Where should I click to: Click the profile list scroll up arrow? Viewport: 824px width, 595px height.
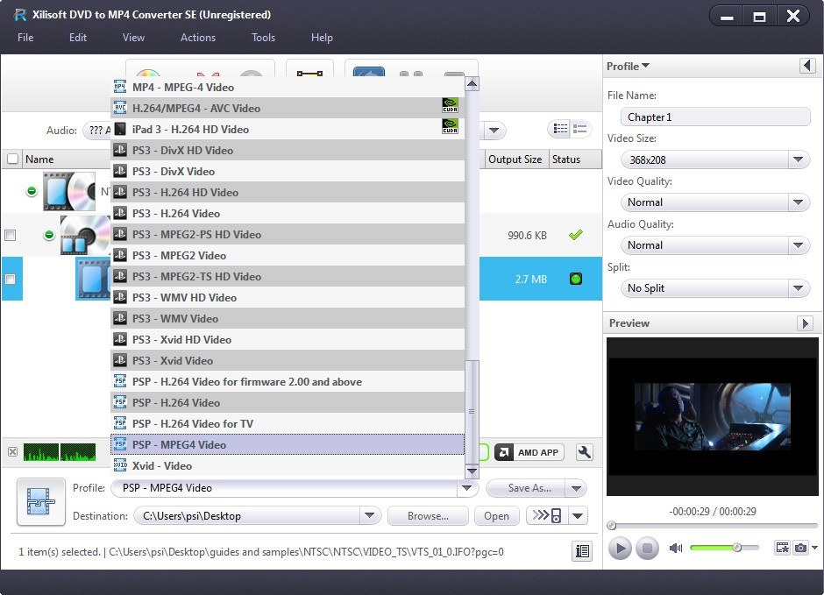coord(472,83)
